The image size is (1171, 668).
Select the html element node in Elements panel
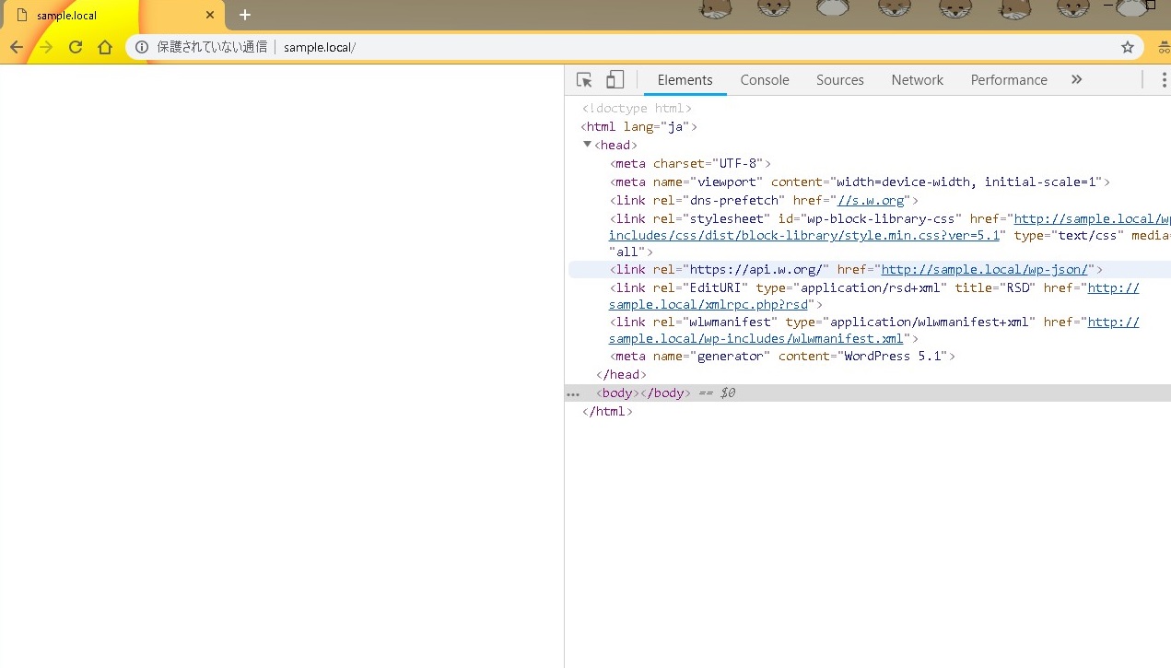608,126
